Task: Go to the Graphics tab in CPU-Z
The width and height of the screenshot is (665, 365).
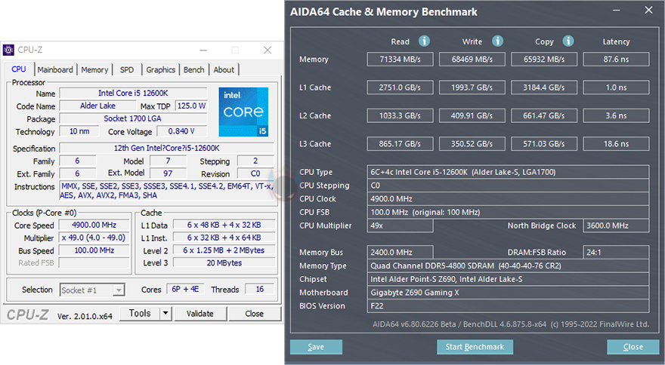Action: point(161,70)
